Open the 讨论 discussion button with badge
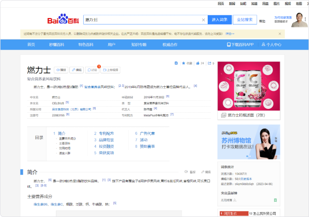309x217 pixels. (92, 70)
